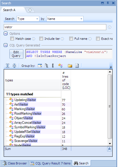Viewport: 118px width, 167px height.
Task: Check the Full name option
Action: [71, 39]
